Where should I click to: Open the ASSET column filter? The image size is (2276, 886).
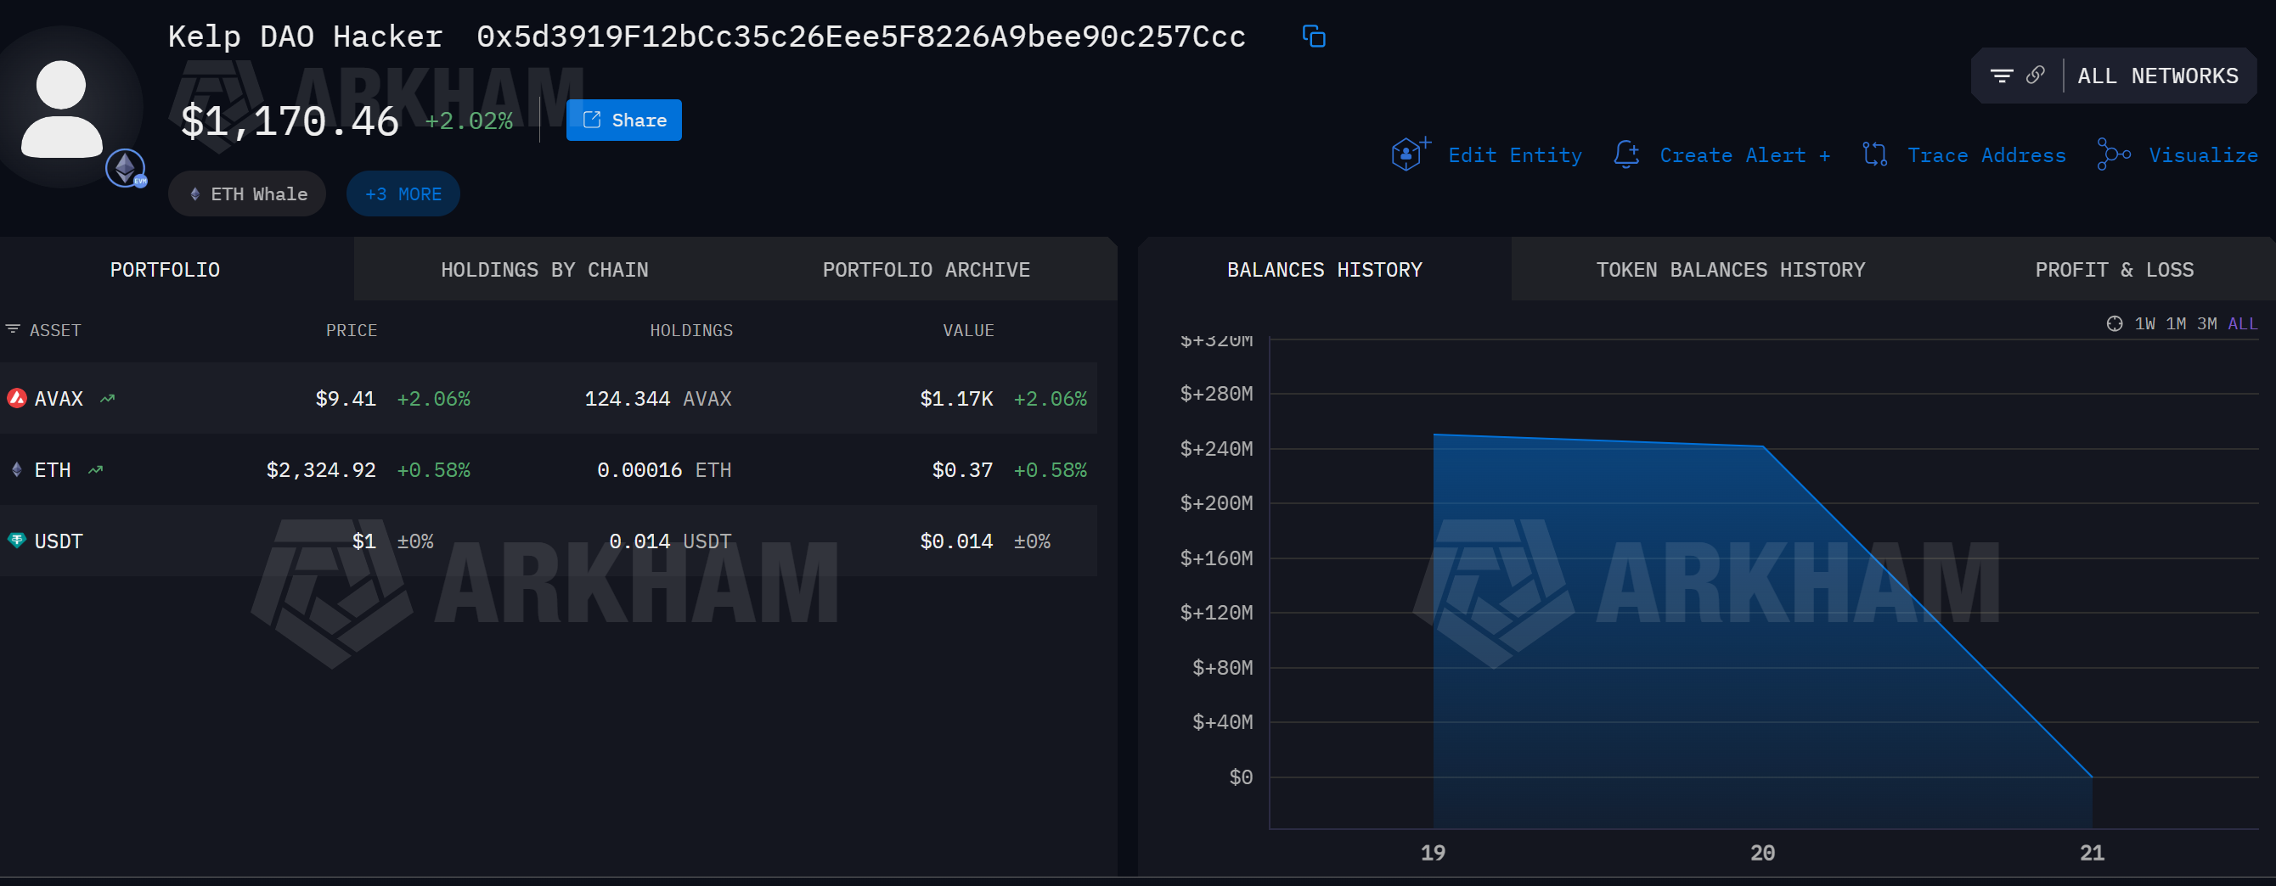[x=12, y=328]
